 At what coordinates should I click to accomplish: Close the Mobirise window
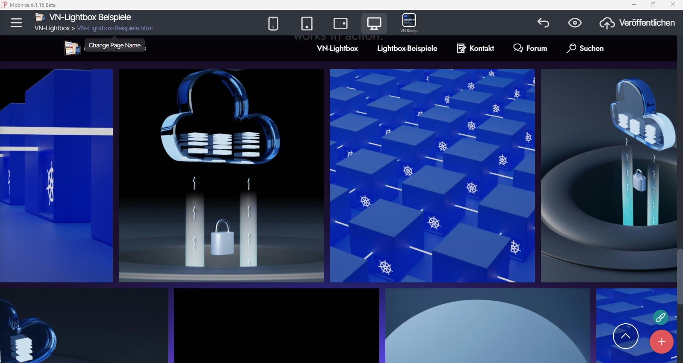[673, 5]
